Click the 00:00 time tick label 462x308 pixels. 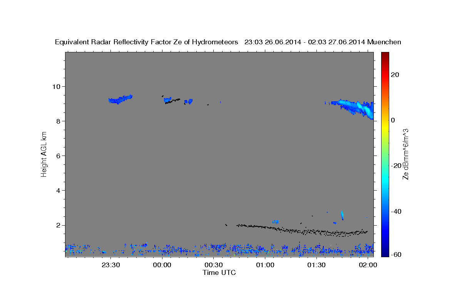pos(162,265)
